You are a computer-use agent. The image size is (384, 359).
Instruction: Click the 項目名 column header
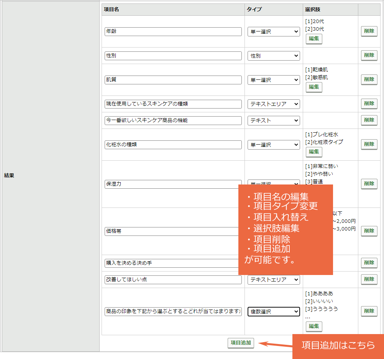click(x=112, y=10)
